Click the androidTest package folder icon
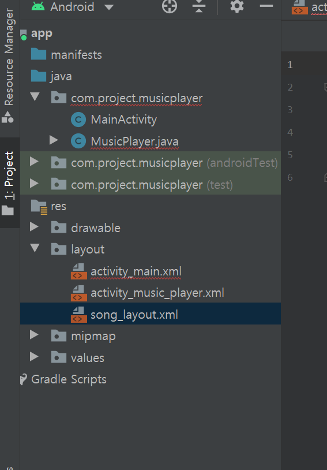Image resolution: width=327 pixels, height=470 pixels. pos(59,163)
